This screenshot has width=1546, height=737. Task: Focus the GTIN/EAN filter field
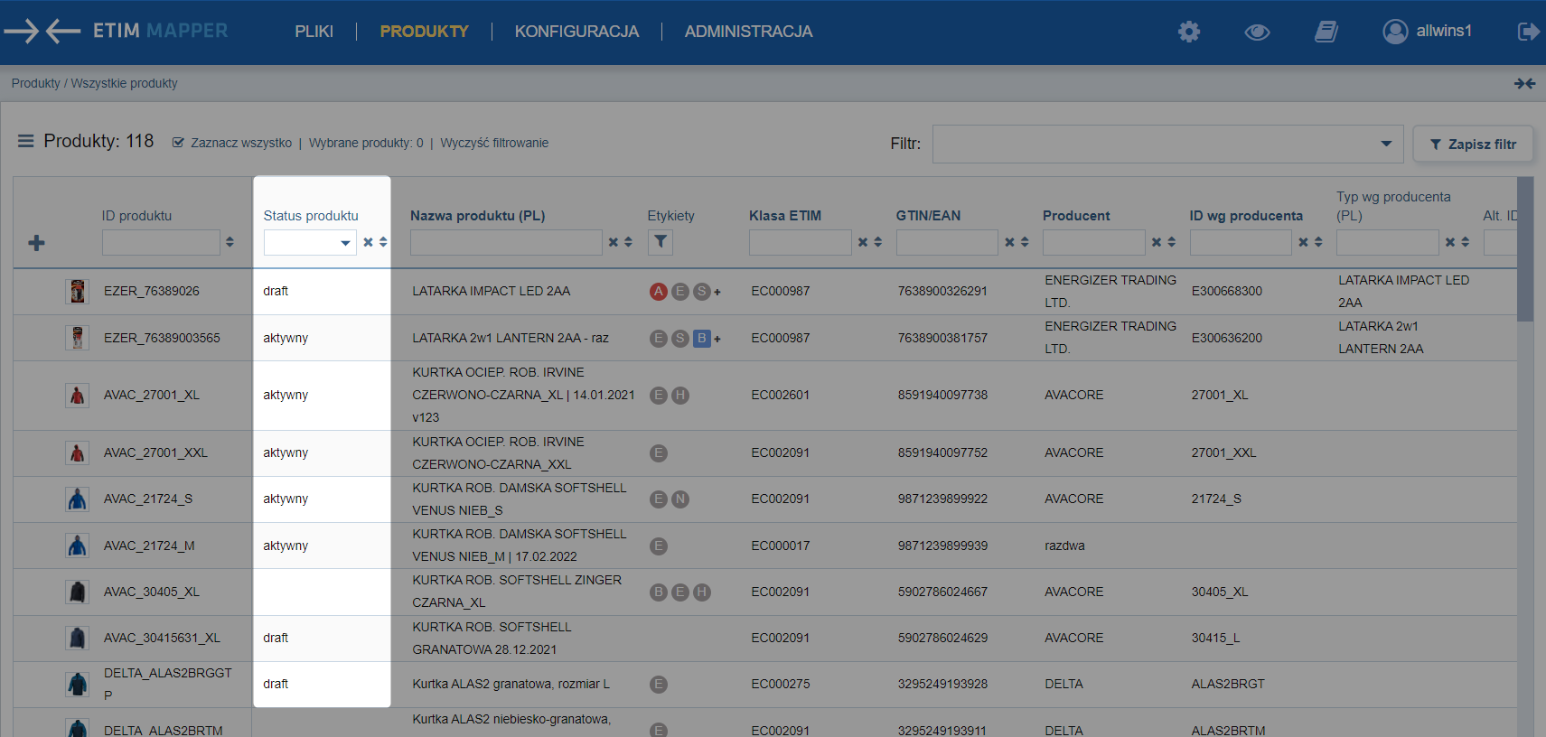pyautogui.click(x=947, y=242)
